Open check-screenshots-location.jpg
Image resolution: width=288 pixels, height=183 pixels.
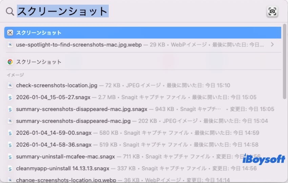tap(143, 86)
